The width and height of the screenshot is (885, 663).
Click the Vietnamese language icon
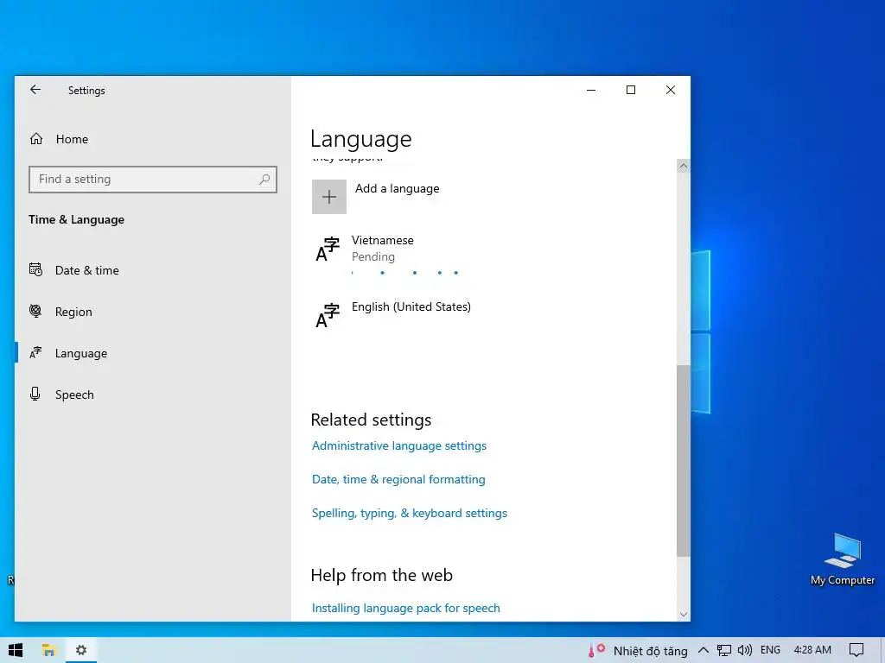tap(328, 249)
